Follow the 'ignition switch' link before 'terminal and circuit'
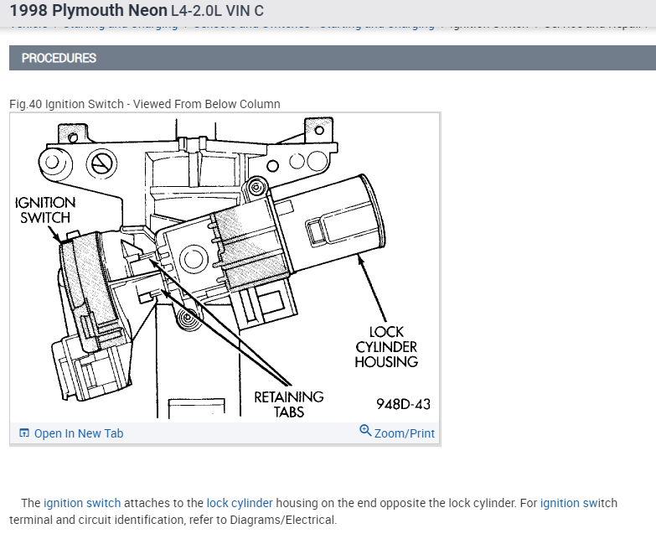The image size is (656, 539). pos(579,503)
